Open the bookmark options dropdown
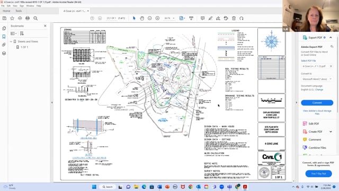339x191 pixels. click(14, 33)
